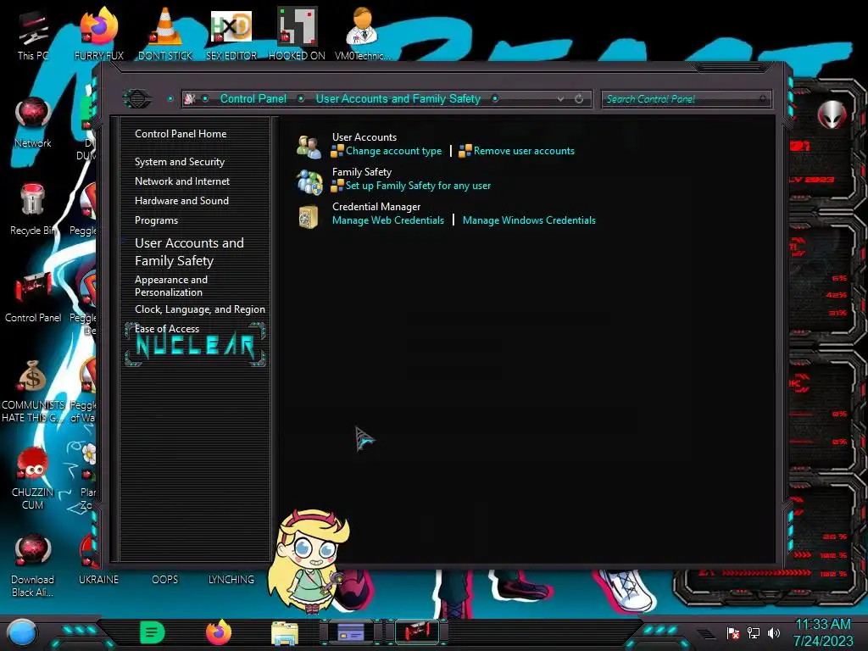Click the Alienware head gadget icon
Image resolution: width=868 pixels, height=651 pixels.
click(832, 114)
